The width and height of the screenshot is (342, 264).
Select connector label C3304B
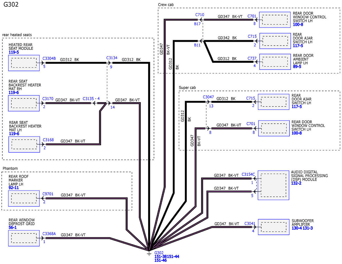tap(49, 58)
